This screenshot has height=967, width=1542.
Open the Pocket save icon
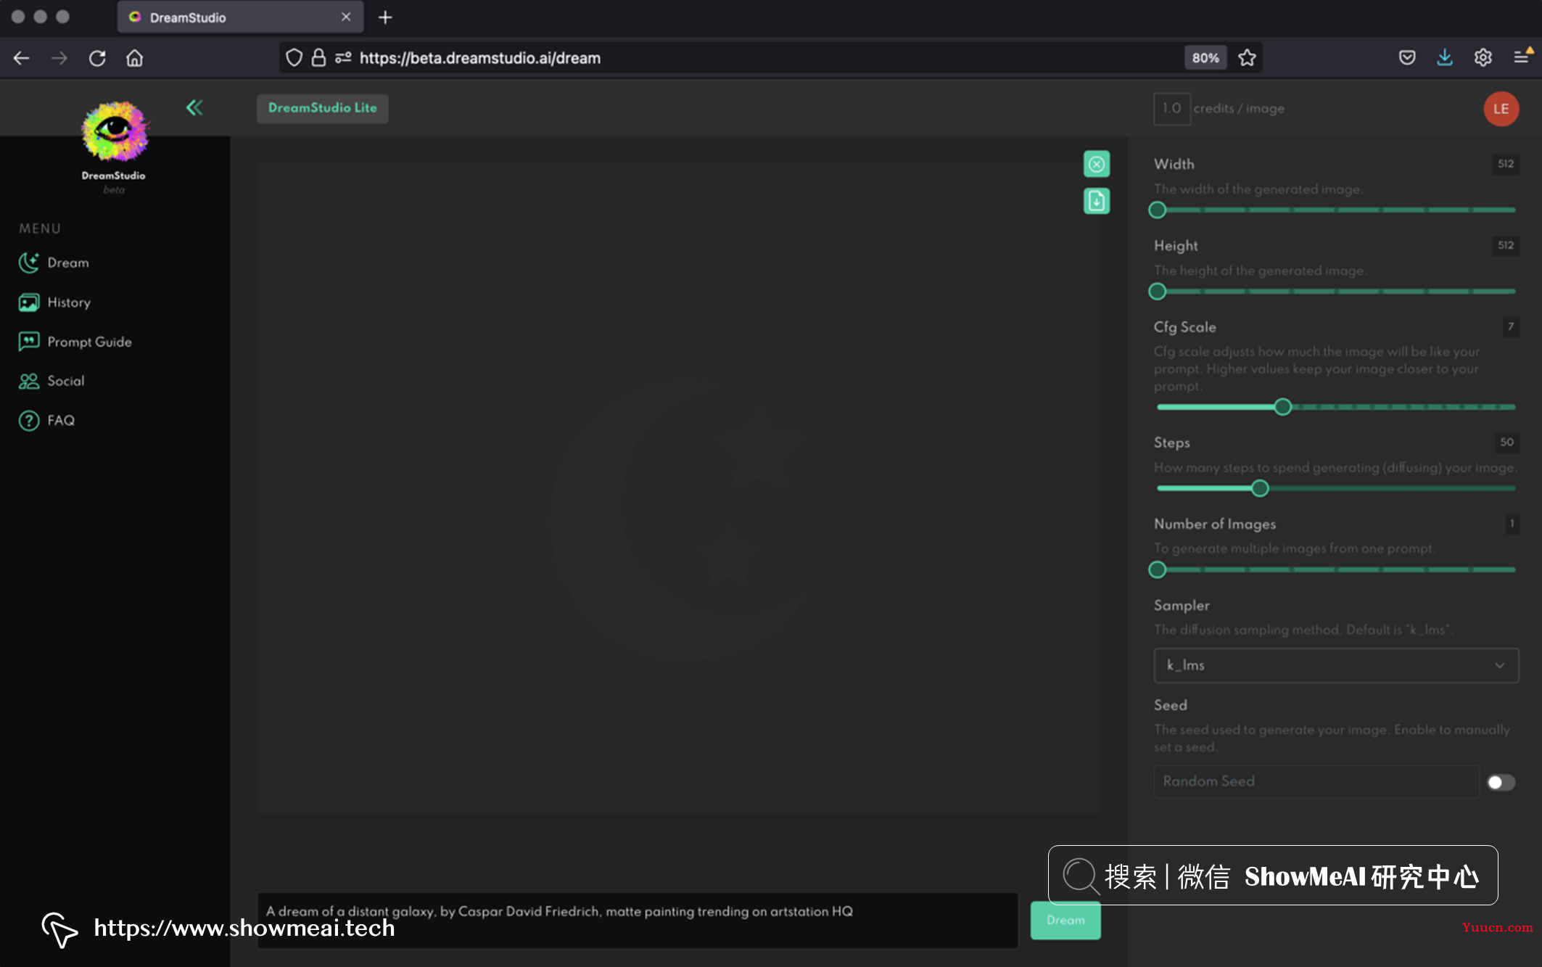pyautogui.click(x=1407, y=58)
